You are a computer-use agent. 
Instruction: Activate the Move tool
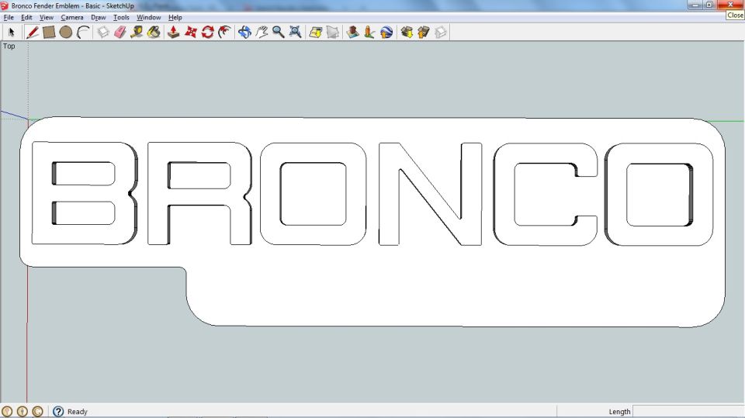point(191,33)
